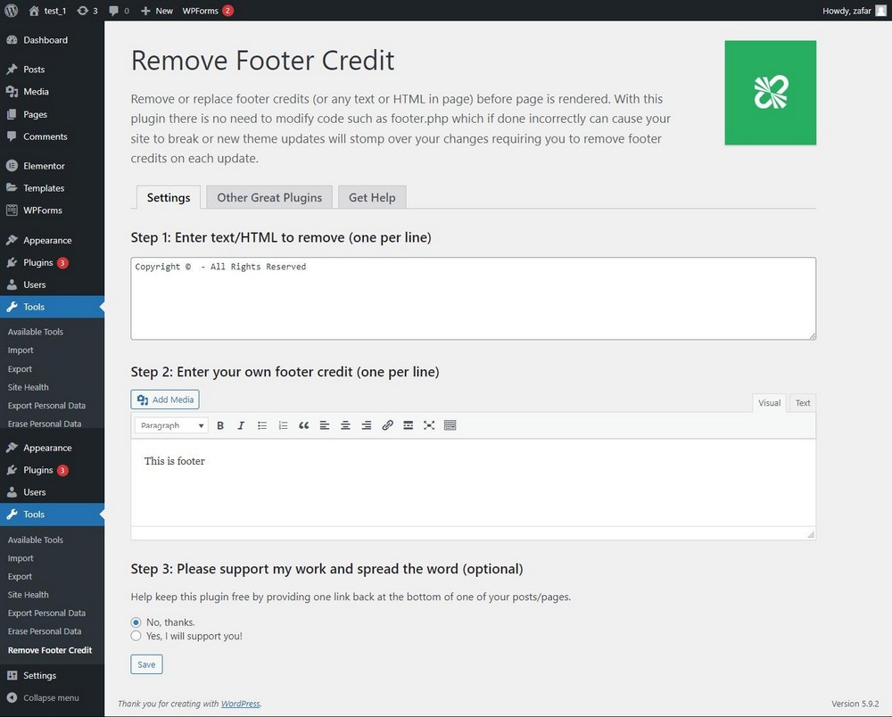Open the comments bubble in the admin bar
Image resolution: width=892 pixels, height=717 pixels.
(119, 11)
